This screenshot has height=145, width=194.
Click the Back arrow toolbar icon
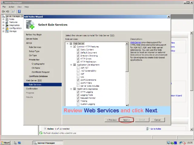pos(3,11)
